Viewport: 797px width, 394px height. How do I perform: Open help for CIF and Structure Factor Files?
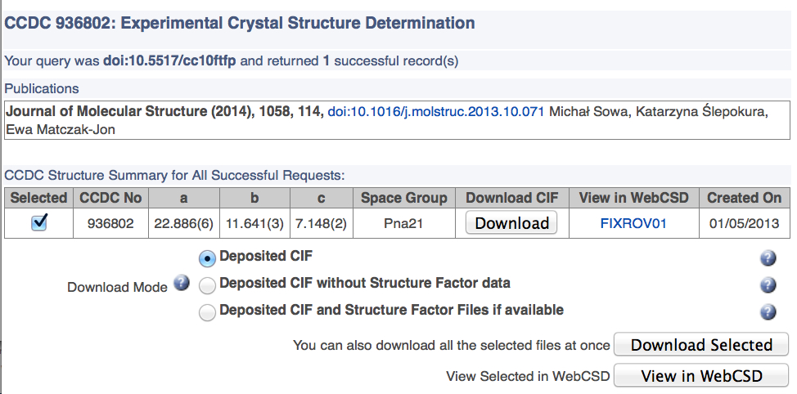pos(768,311)
